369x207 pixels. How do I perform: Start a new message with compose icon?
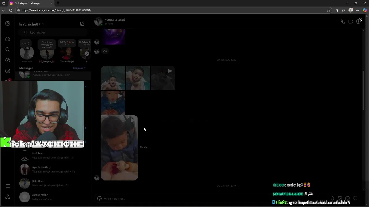(82, 24)
